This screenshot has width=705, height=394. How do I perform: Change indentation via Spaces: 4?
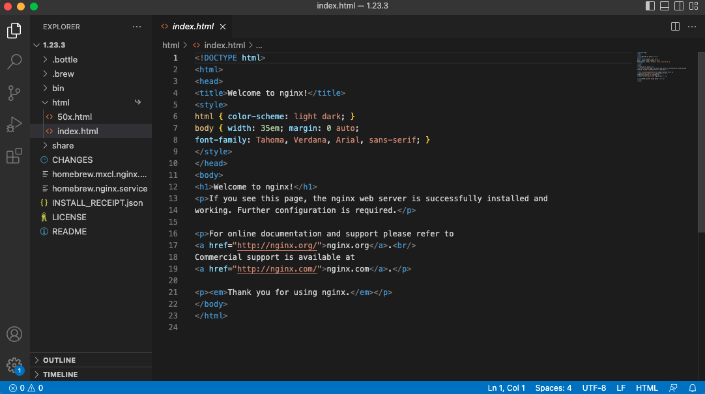[x=553, y=388]
